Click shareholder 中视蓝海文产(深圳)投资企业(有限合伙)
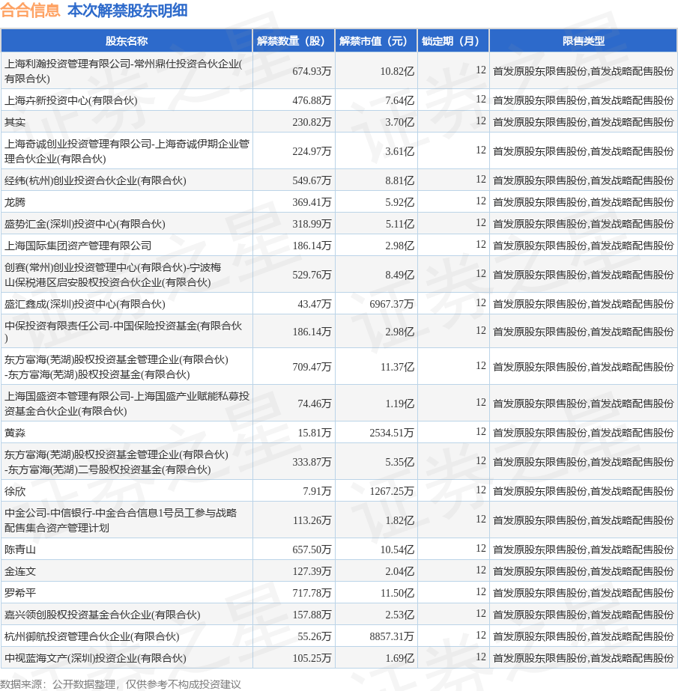 [x=95, y=658]
